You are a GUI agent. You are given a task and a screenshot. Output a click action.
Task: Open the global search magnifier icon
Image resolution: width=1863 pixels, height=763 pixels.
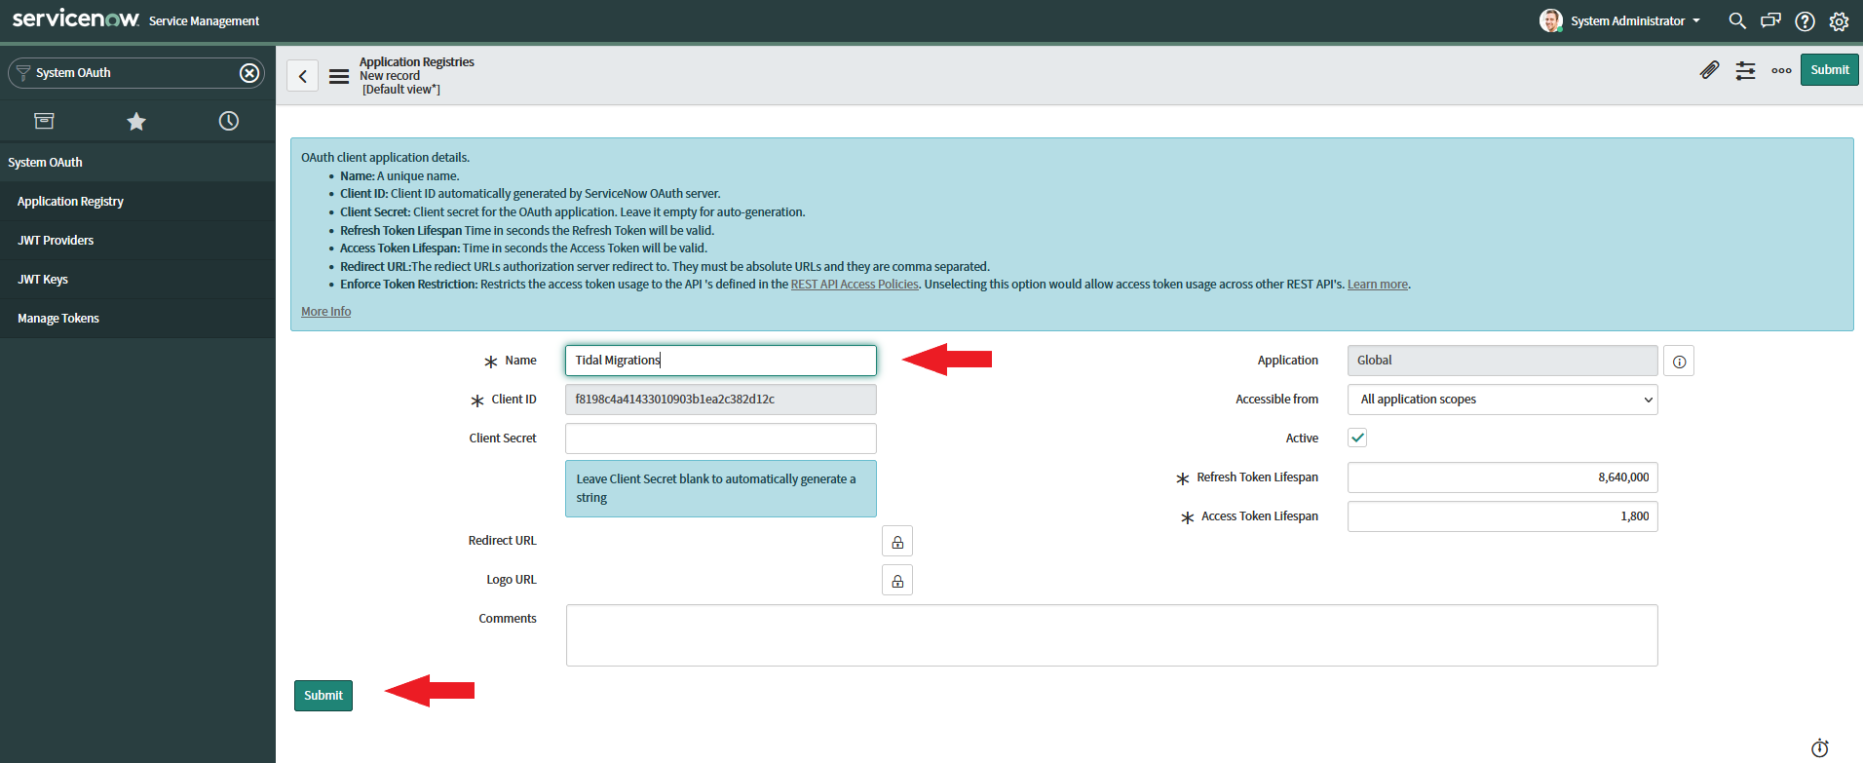[x=1736, y=20]
